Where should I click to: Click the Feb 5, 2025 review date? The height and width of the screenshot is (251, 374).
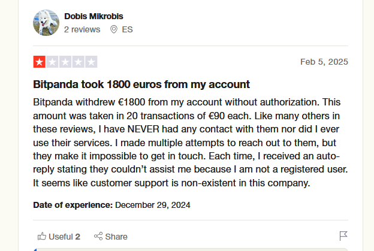[x=324, y=62]
